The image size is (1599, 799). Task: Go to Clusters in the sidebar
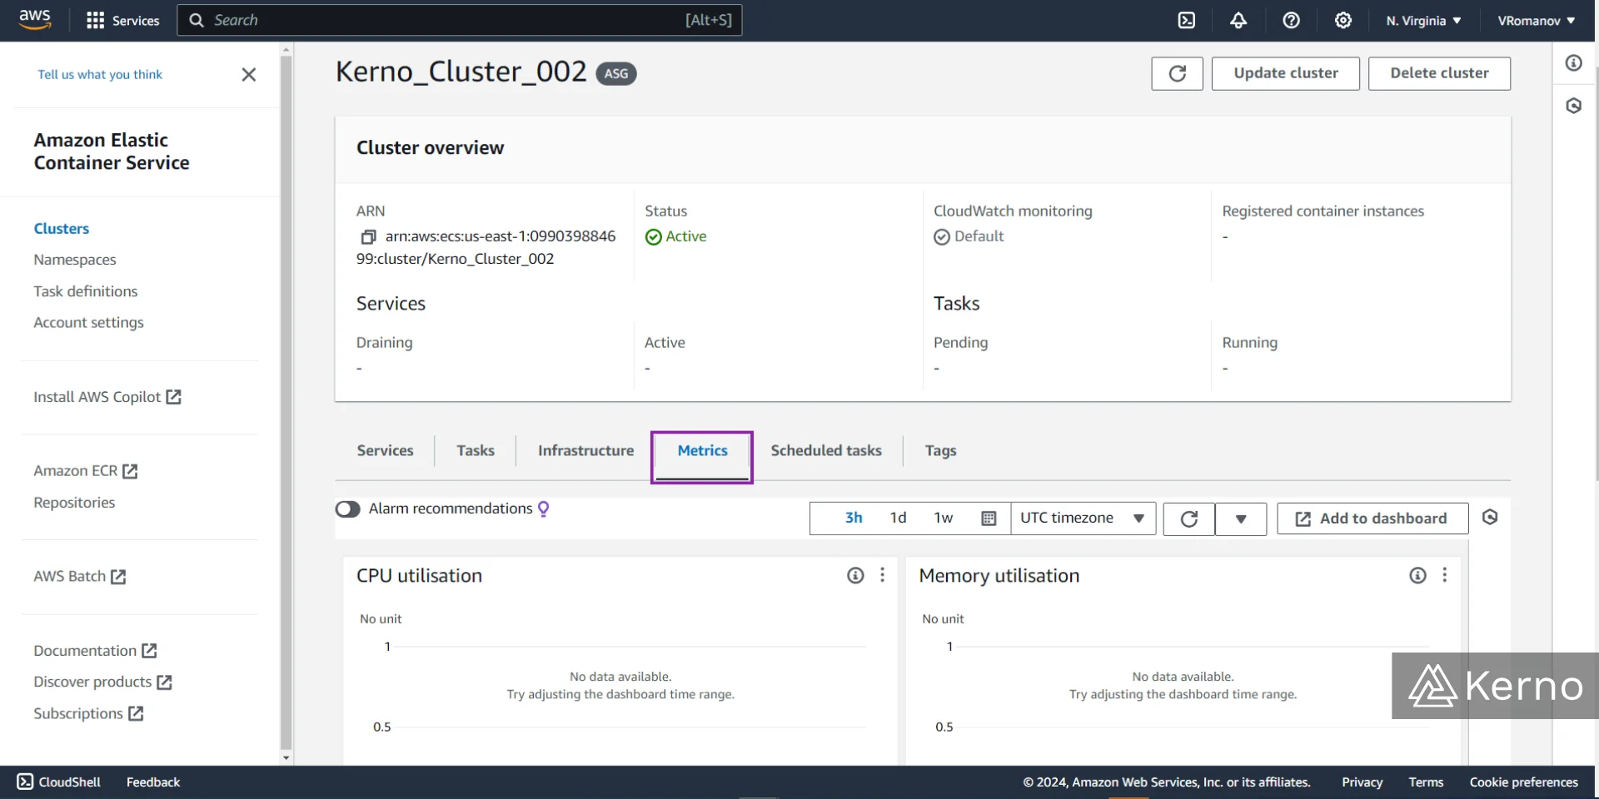pos(61,228)
